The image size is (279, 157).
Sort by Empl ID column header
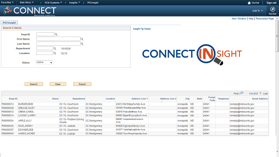coord(13,99)
